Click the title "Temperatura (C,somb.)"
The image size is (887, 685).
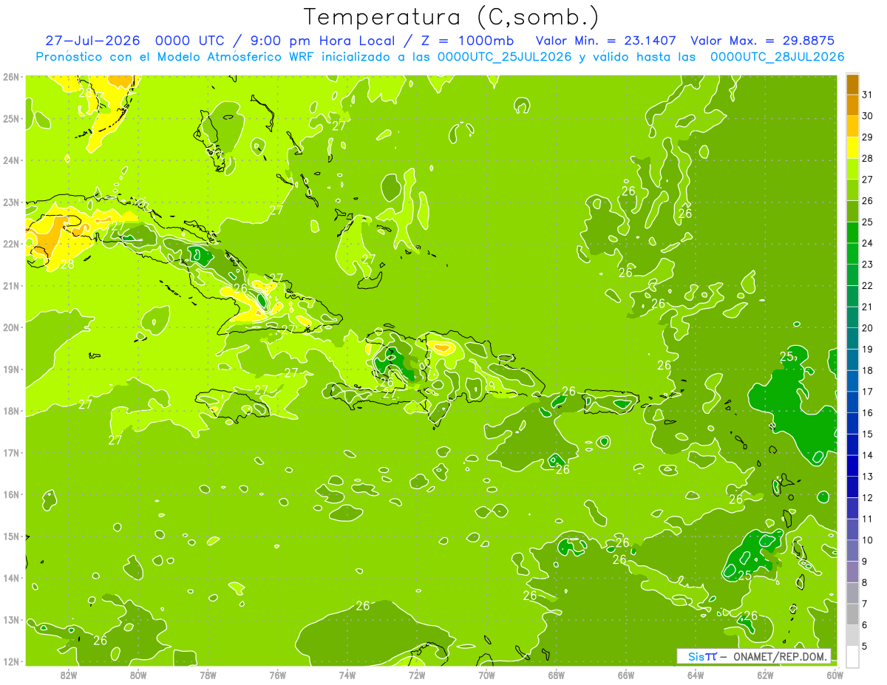451,16
